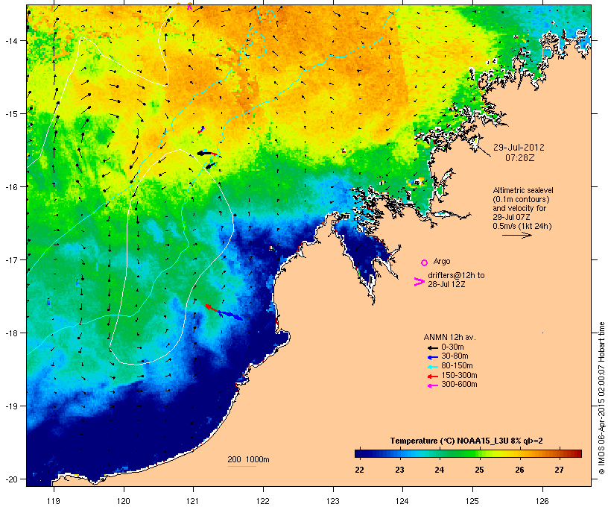Click the latitude '-14' axis label

click(x=10, y=41)
